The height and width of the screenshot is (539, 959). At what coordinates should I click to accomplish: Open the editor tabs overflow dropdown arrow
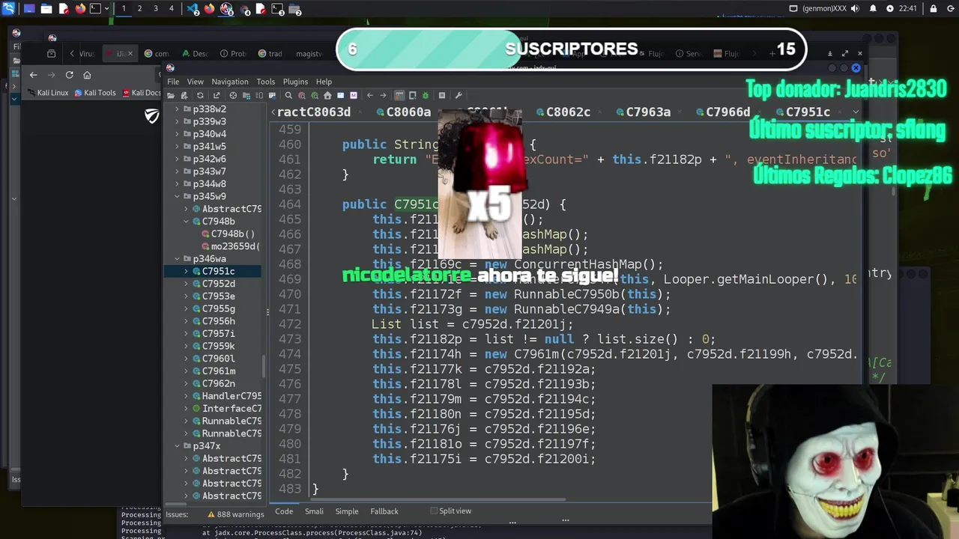click(x=855, y=112)
